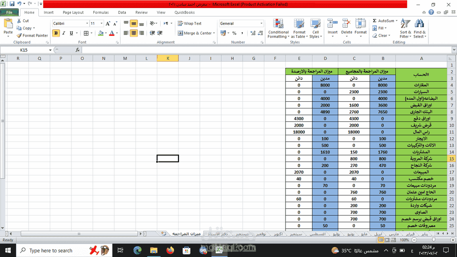Click the Cut scissors icon
Screen dimensions: 457x257
[19, 21]
